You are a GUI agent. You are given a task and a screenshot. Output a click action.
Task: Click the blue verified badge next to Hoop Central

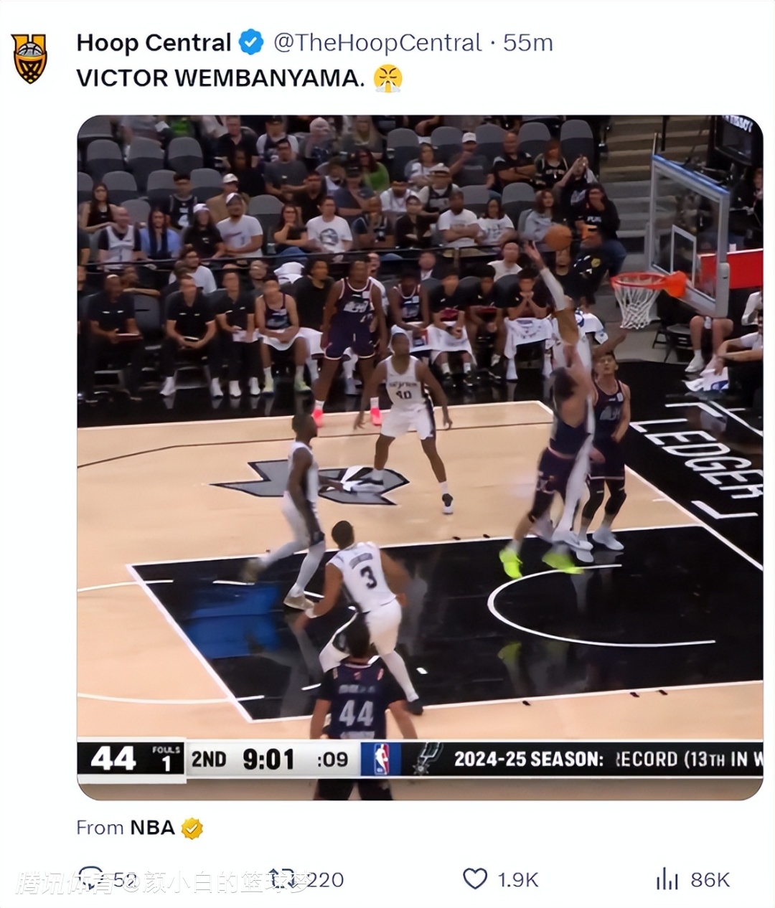(250, 43)
